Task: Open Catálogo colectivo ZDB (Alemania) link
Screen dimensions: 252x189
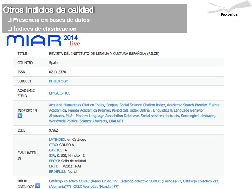Action: 201,181
